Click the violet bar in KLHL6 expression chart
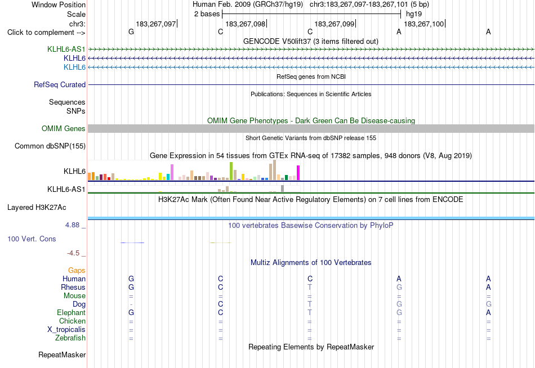The image size is (535, 368). click(172, 172)
